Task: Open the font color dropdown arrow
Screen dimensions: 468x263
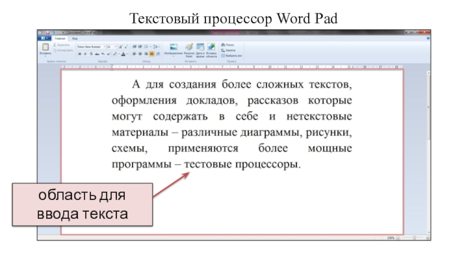Action: coord(127,54)
